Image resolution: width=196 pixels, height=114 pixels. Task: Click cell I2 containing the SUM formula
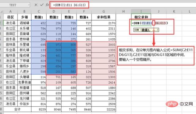[141, 23]
